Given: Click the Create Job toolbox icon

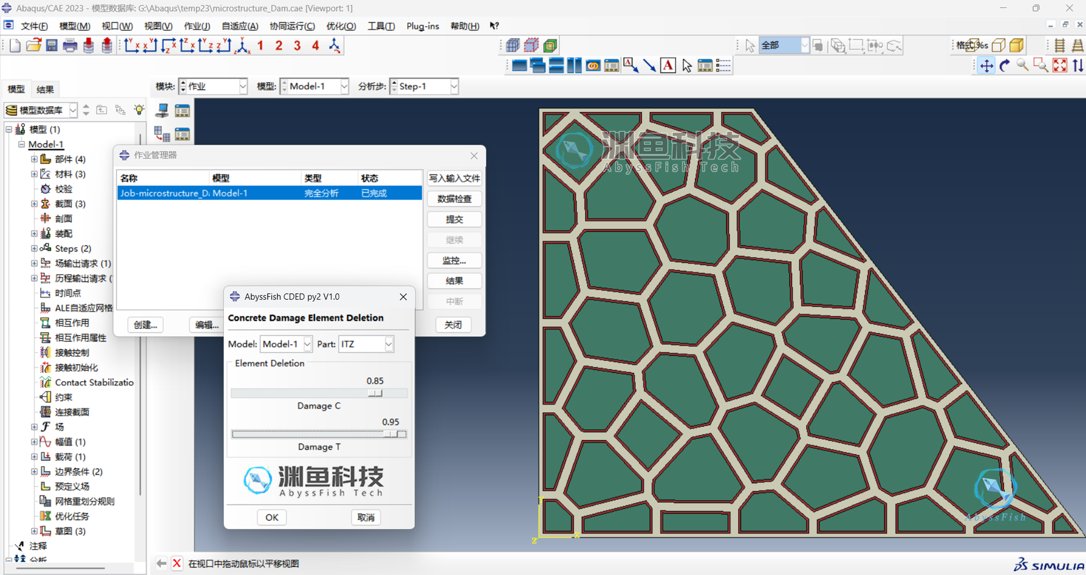Looking at the screenshot, I should [162, 110].
